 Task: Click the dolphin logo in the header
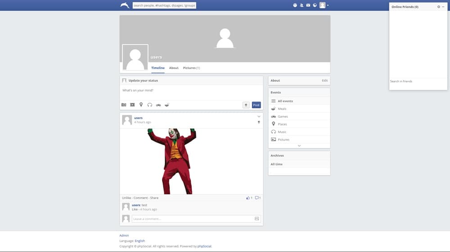[x=125, y=5]
